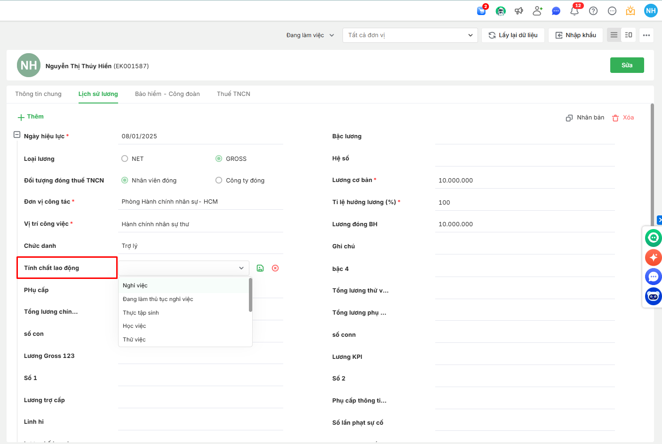The height and width of the screenshot is (444, 662).
Task: Expand the Tất cả đơn vị dropdown
Action: point(410,35)
